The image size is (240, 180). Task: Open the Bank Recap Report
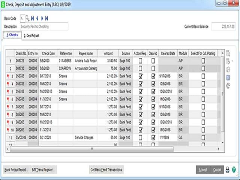pos(16,170)
